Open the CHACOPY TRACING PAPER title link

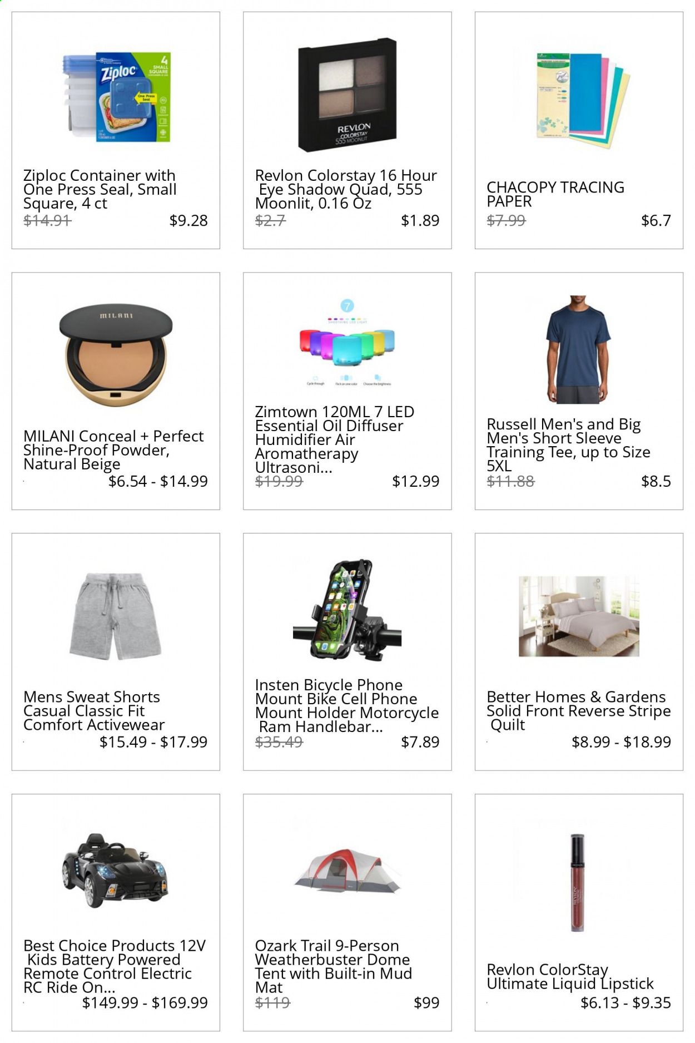555,194
